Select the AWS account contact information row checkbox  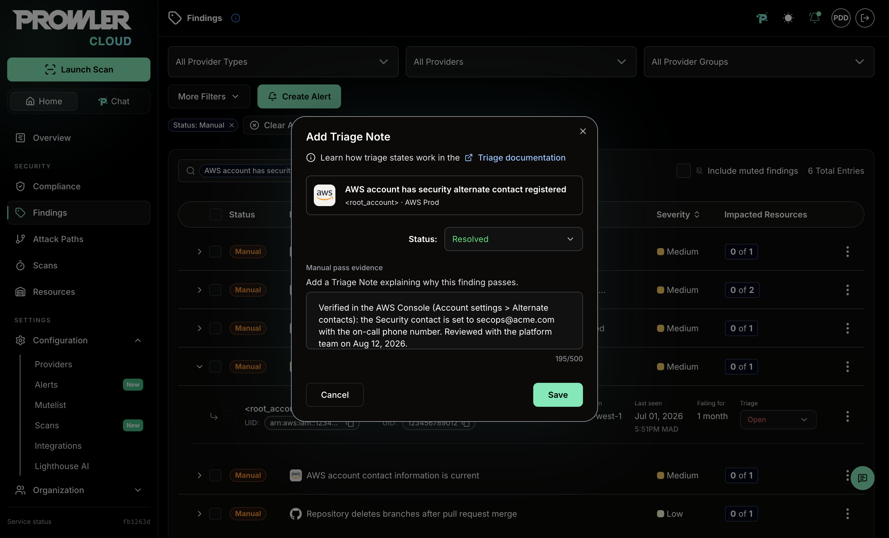tap(215, 476)
